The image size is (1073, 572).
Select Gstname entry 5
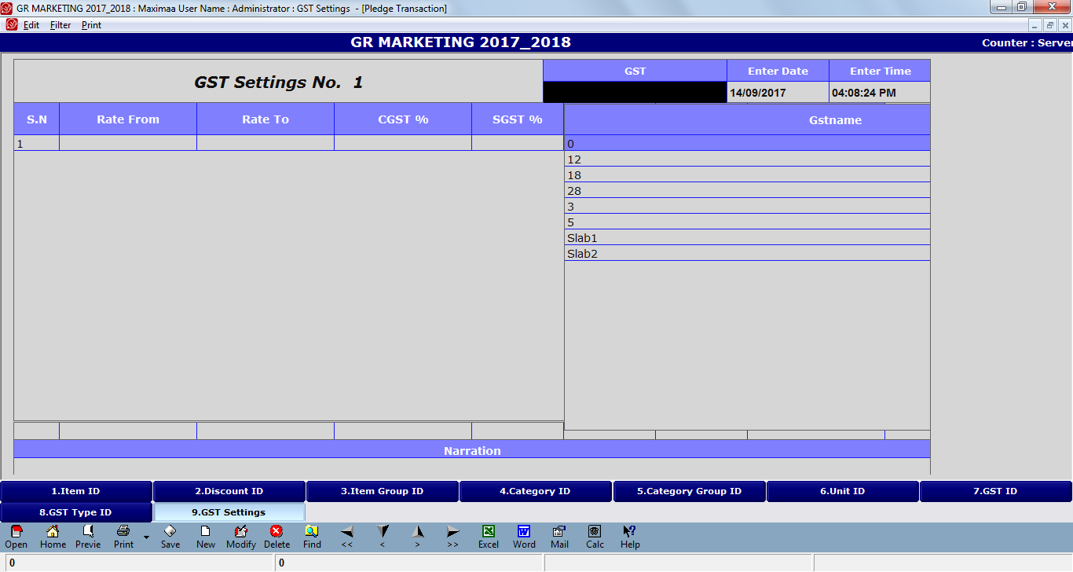(x=747, y=222)
